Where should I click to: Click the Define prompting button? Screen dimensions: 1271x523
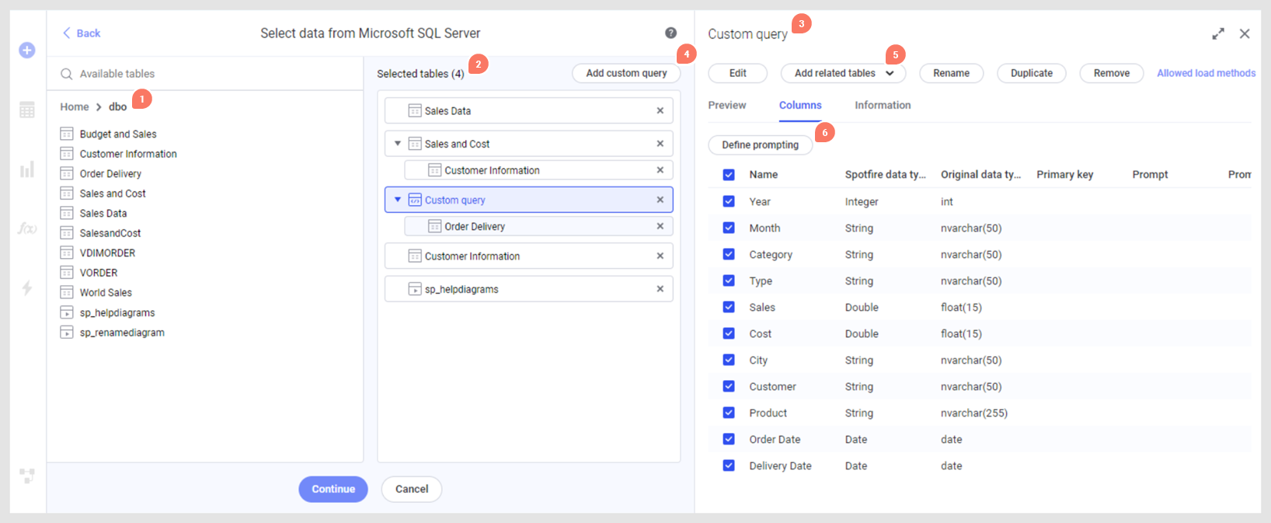(x=760, y=145)
